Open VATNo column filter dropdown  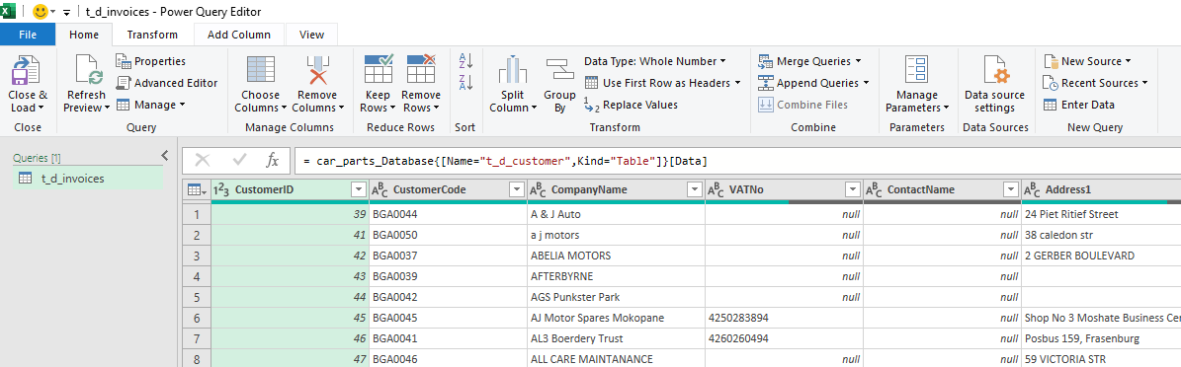[x=853, y=190]
